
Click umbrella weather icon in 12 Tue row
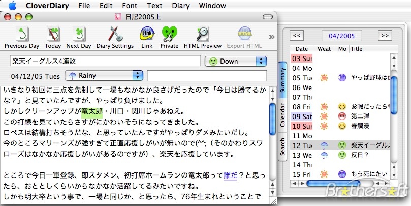324,145
